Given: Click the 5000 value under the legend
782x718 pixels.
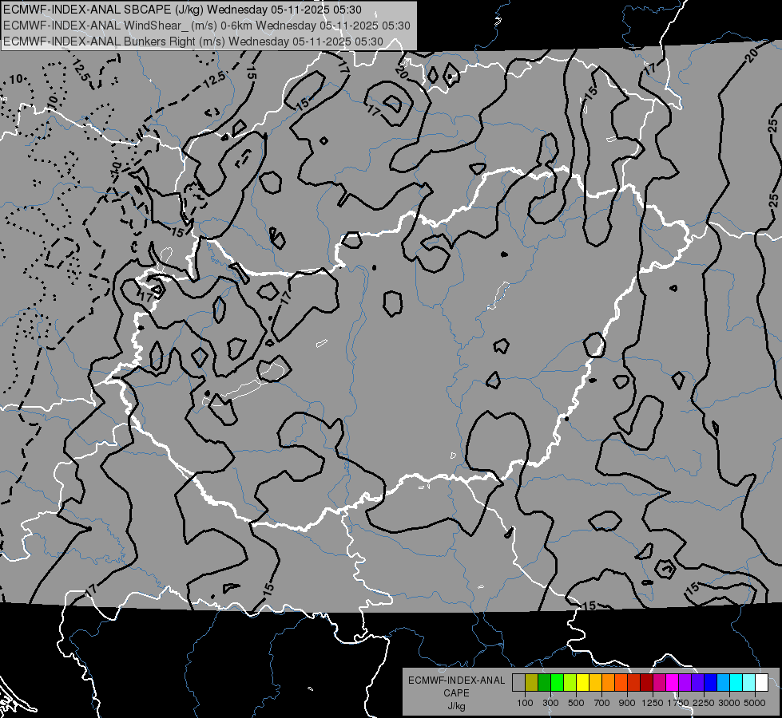Looking at the screenshot, I should tap(755, 703).
